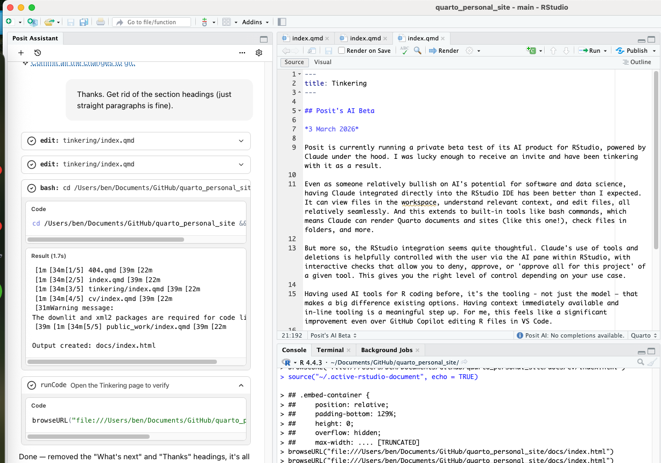Open Posit Assistant settings gear
This screenshot has height=463, width=661.
259,53
